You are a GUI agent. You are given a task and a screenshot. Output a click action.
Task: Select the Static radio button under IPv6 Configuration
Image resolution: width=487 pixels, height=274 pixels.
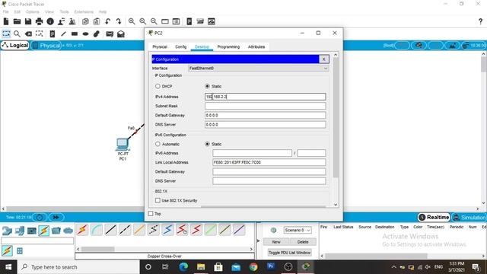click(207, 144)
